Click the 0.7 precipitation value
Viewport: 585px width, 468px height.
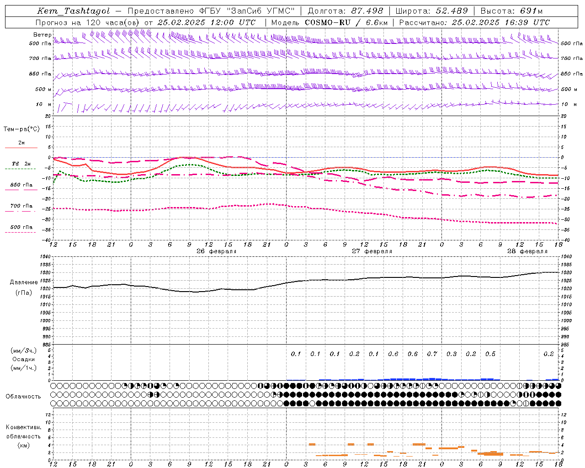(x=432, y=354)
